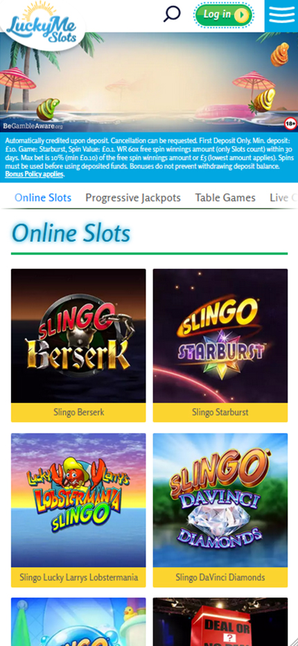
Task: Switch to the Progressive Jackpots tab
Action: [133, 198]
